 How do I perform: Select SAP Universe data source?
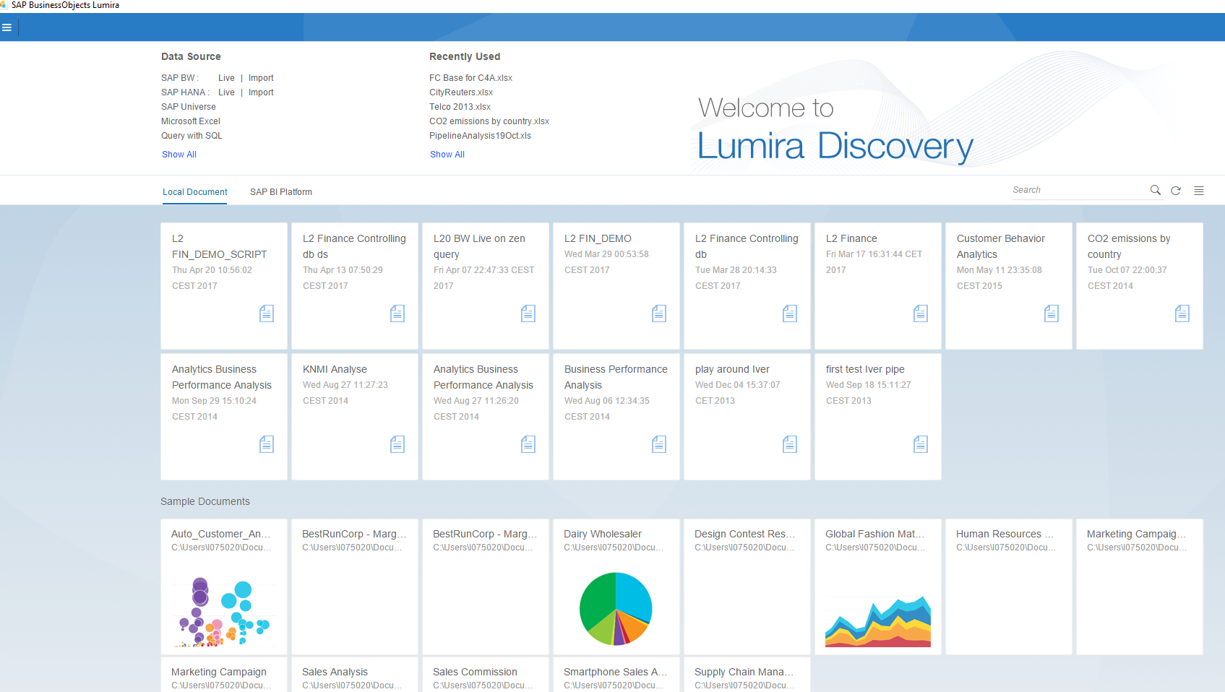(189, 107)
